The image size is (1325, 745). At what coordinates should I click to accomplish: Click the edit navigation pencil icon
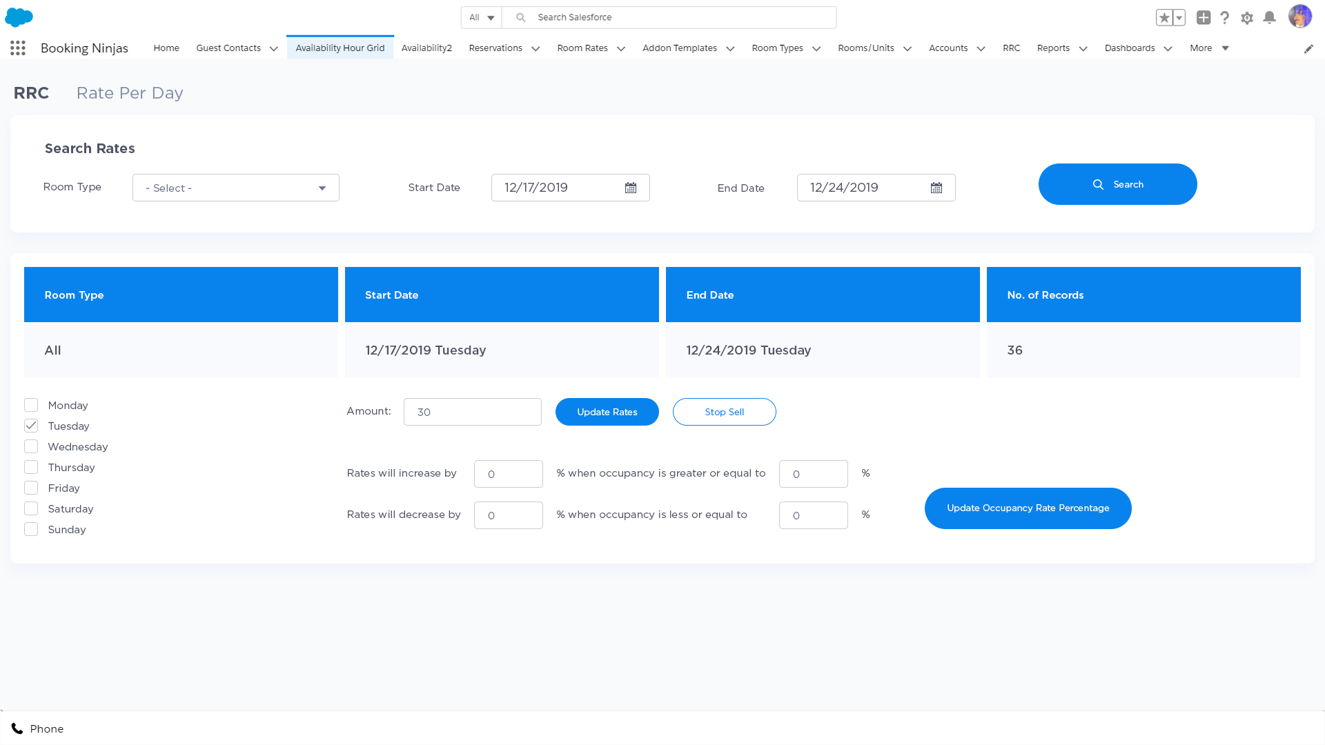(1308, 48)
